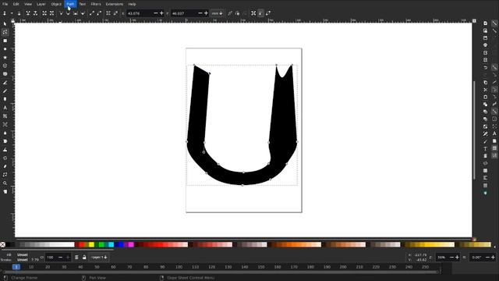Toggle edit clipping path button

click(x=230, y=13)
